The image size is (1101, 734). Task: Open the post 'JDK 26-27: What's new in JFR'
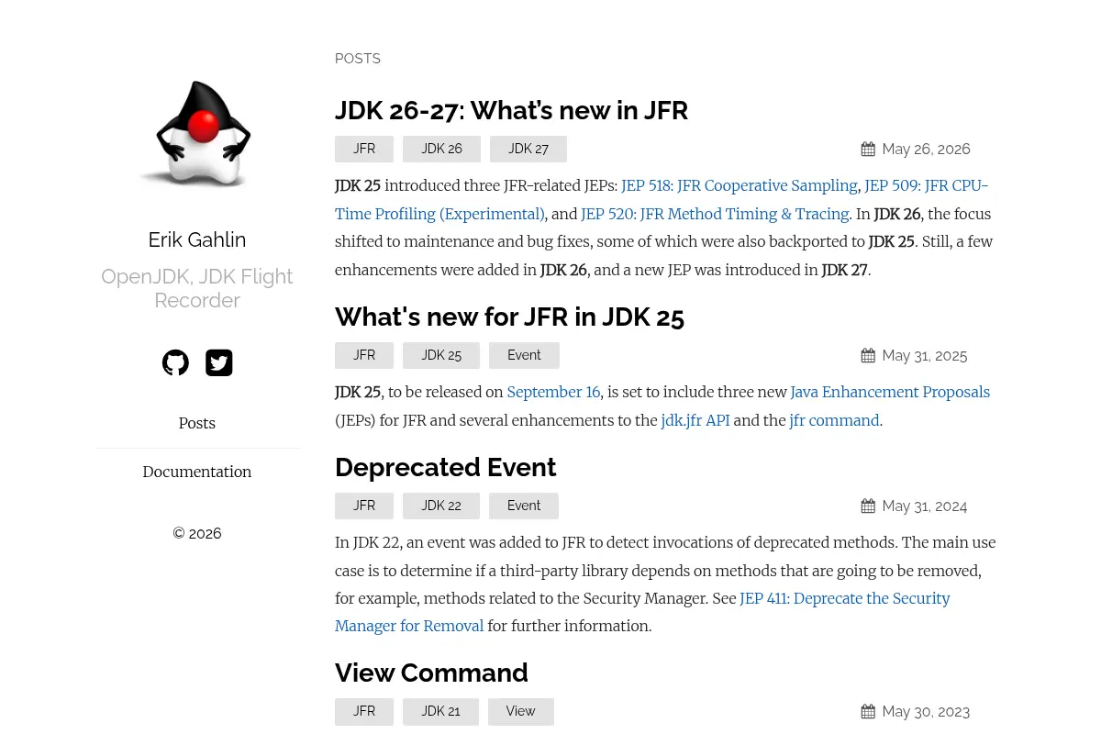click(511, 111)
